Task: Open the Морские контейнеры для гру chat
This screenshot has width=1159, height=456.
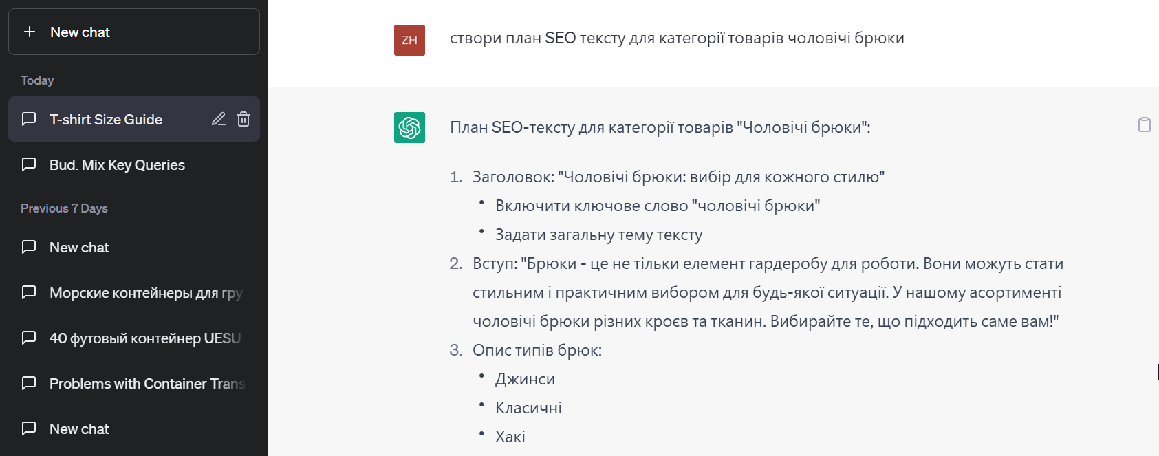Action: pos(146,293)
